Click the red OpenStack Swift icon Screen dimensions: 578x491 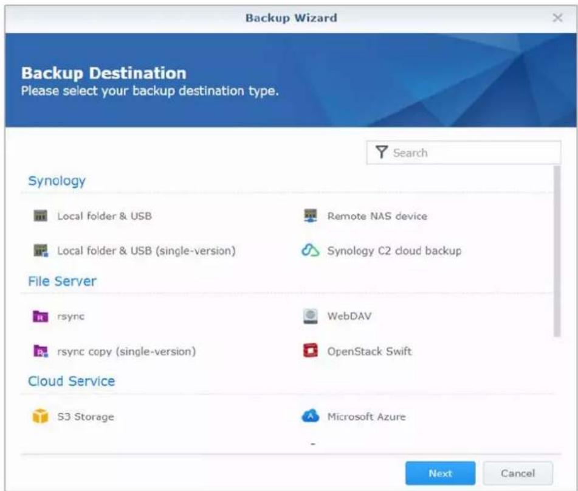pos(311,351)
